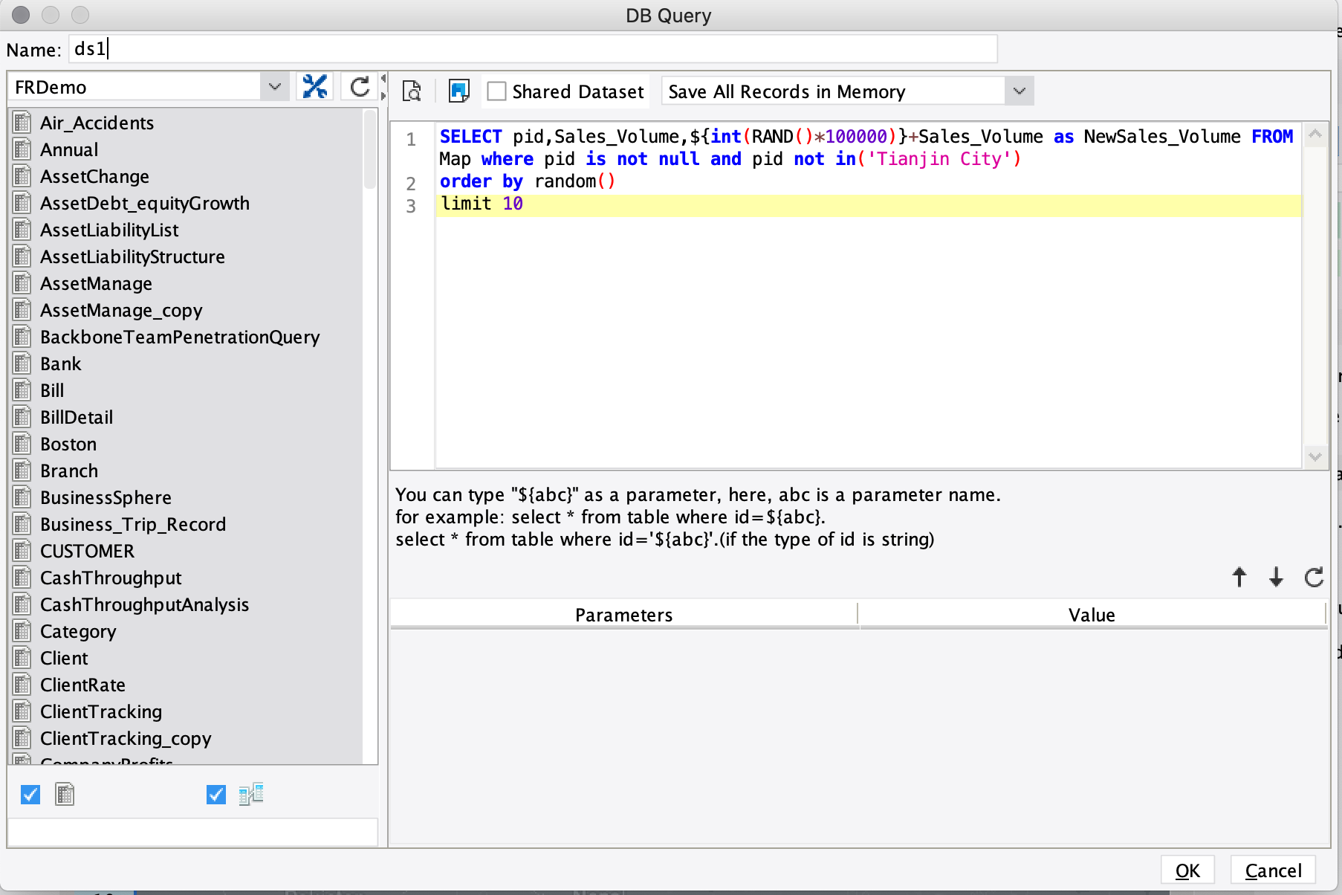Move parameter down with the down arrow

click(x=1276, y=577)
